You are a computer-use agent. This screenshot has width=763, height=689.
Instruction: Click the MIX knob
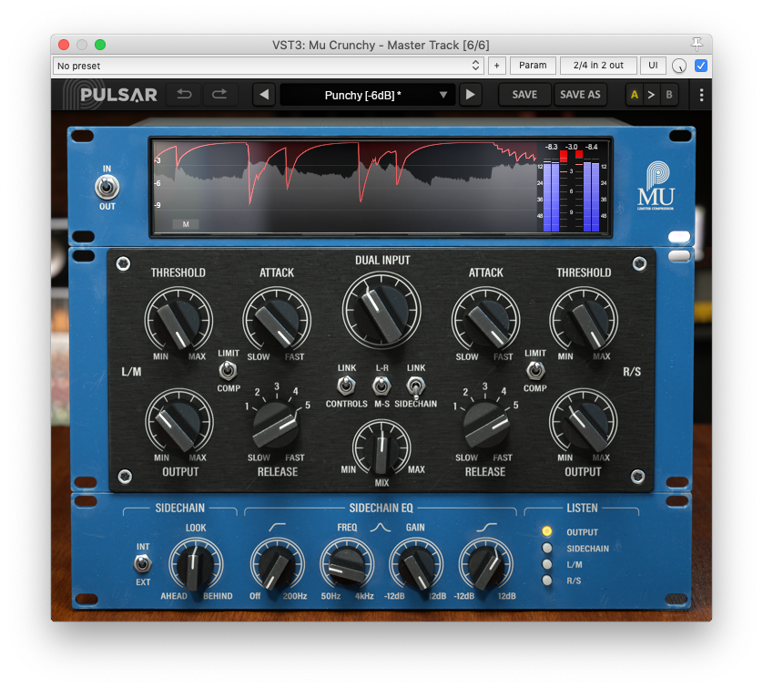[381, 448]
